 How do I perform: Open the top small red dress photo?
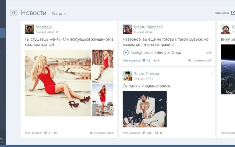click(x=103, y=66)
